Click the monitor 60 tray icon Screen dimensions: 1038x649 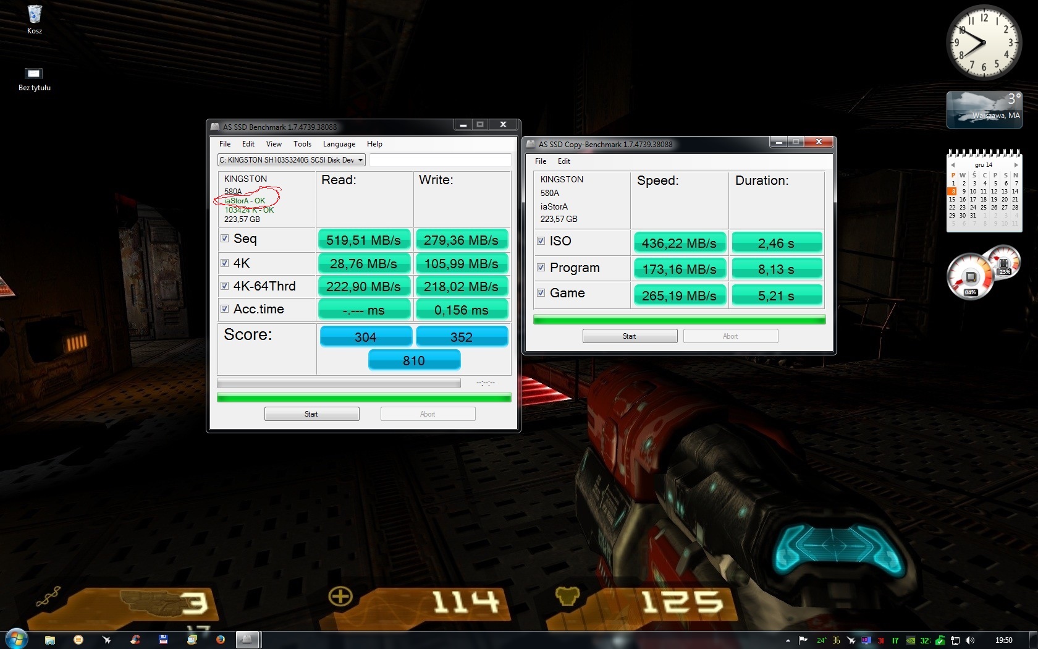(866, 640)
